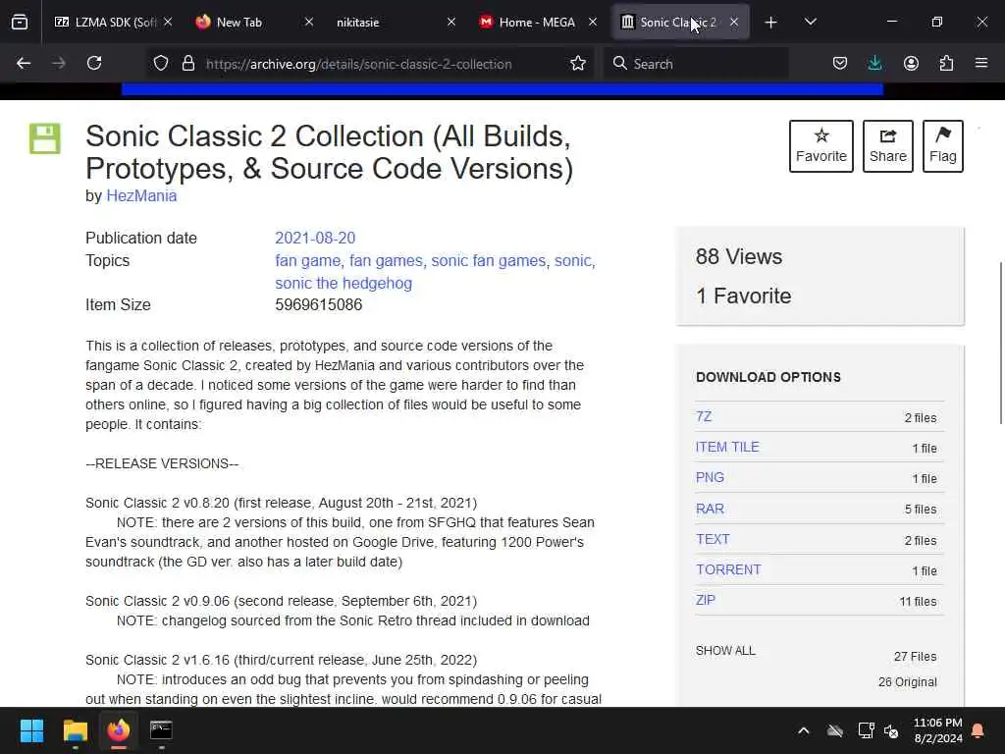Close the nikitasie tab
1005x754 pixels.
(x=451, y=23)
